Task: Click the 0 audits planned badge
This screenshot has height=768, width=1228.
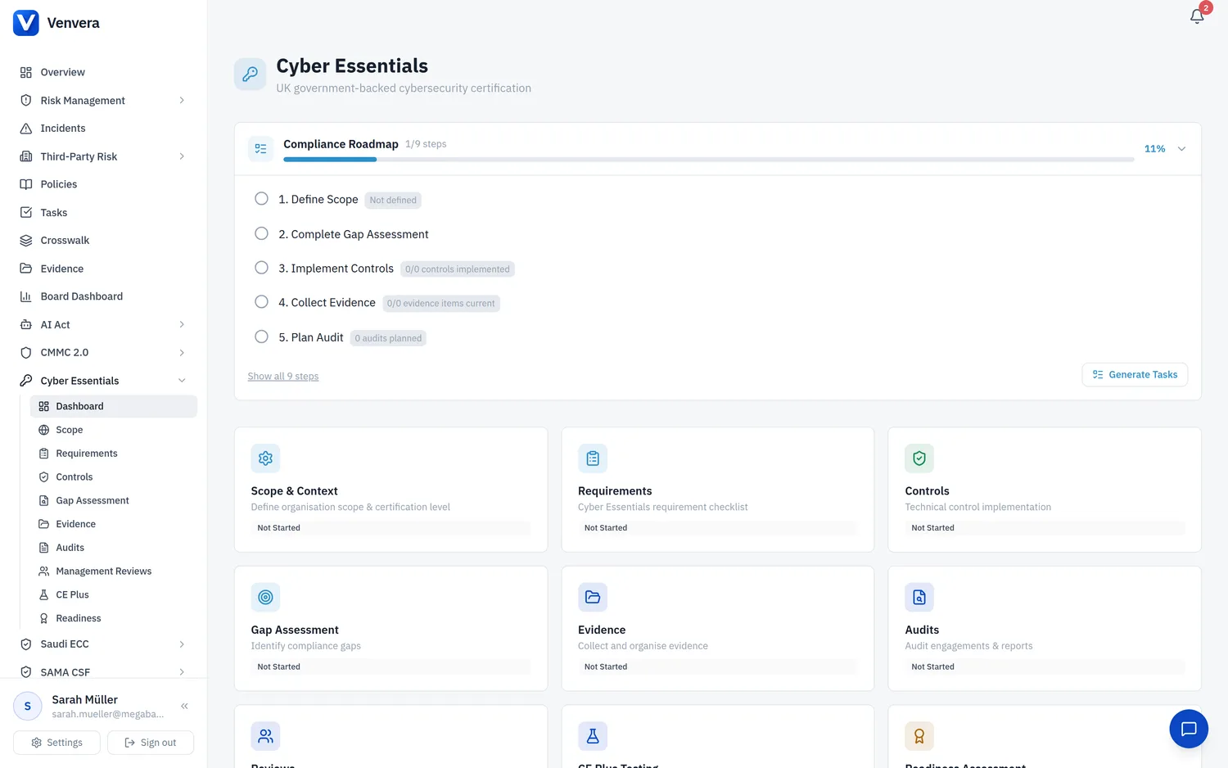Action: [x=388, y=338]
